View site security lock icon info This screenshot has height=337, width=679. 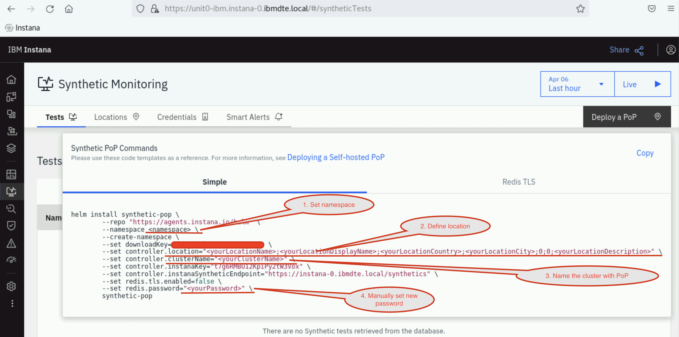point(155,9)
